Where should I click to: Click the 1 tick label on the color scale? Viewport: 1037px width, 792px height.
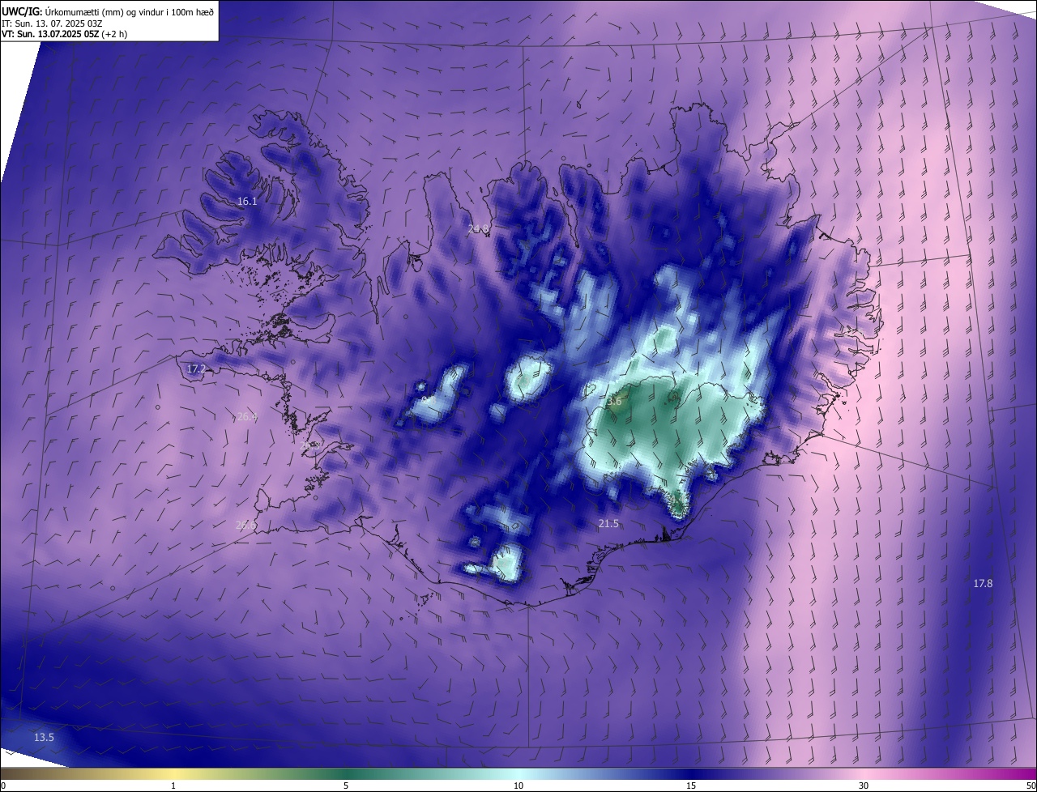tap(173, 786)
